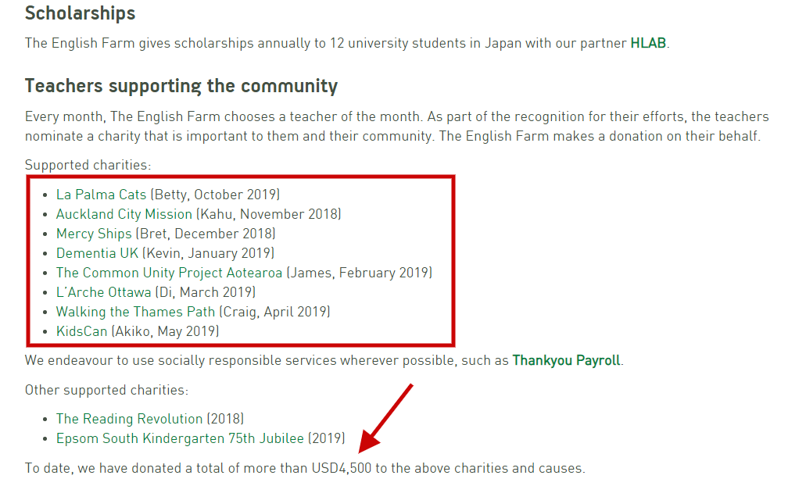This screenshot has height=486, width=788.
Task: Click the 'Other supported charities:' label
Action: coord(106,389)
